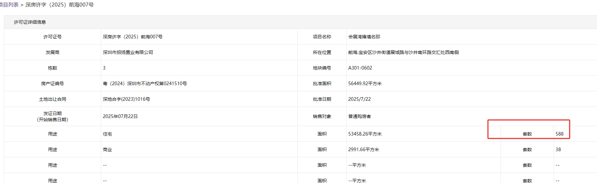The height and width of the screenshot is (183, 597).
Task: Click issue date 2025年07月22日
Action: click(120, 116)
